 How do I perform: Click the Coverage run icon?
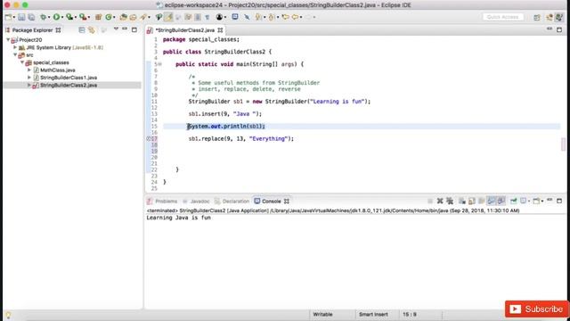(69, 17)
